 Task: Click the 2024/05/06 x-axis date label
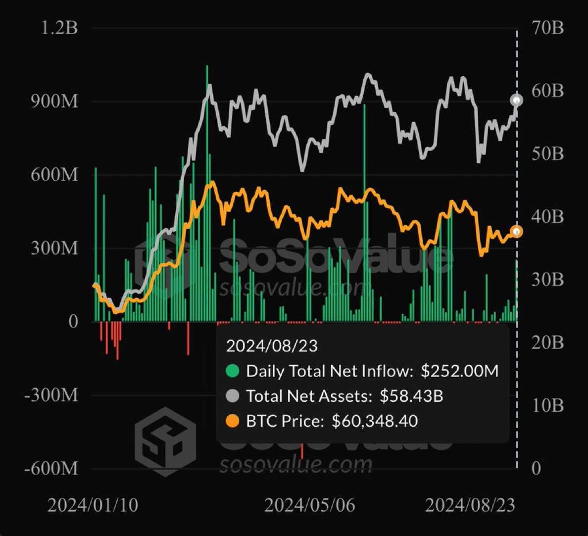coord(309,505)
